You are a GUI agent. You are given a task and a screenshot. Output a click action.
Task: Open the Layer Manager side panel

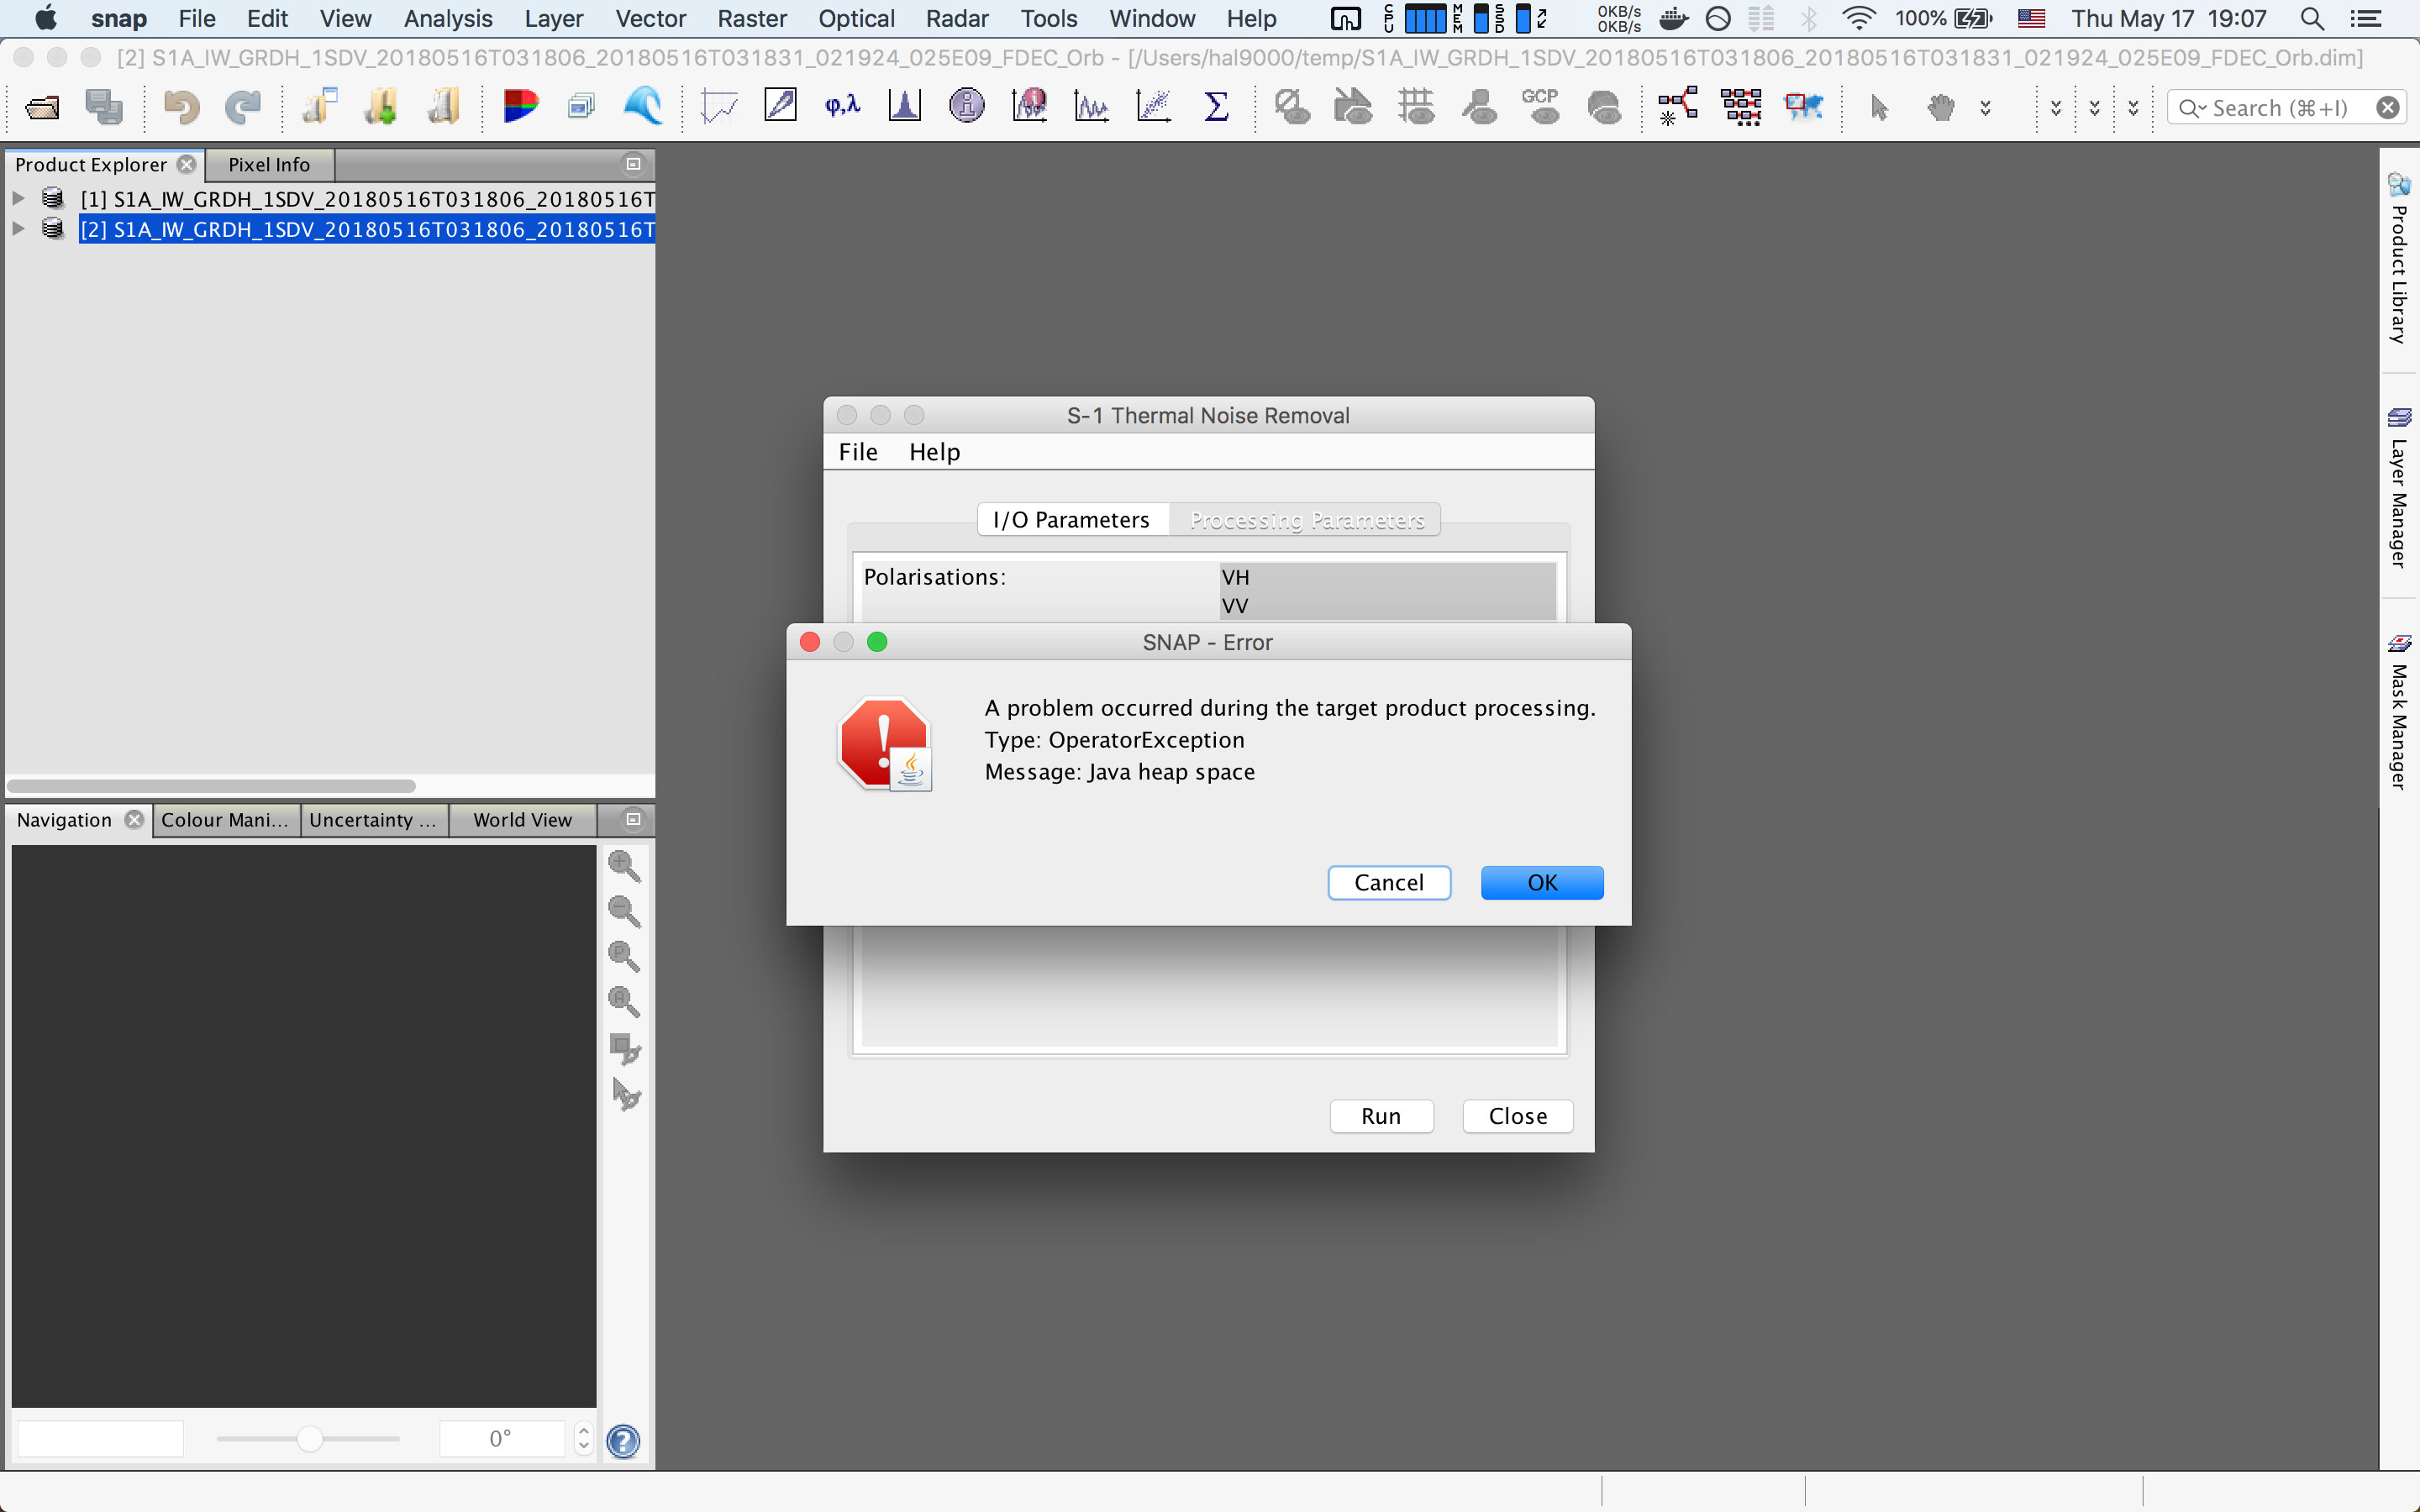2399,488
